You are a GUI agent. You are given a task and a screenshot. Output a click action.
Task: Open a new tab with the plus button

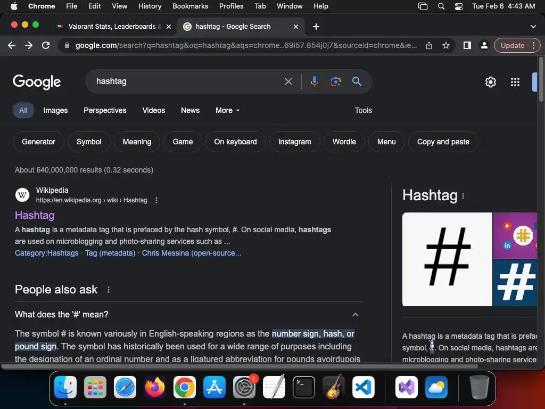click(x=316, y=27)
